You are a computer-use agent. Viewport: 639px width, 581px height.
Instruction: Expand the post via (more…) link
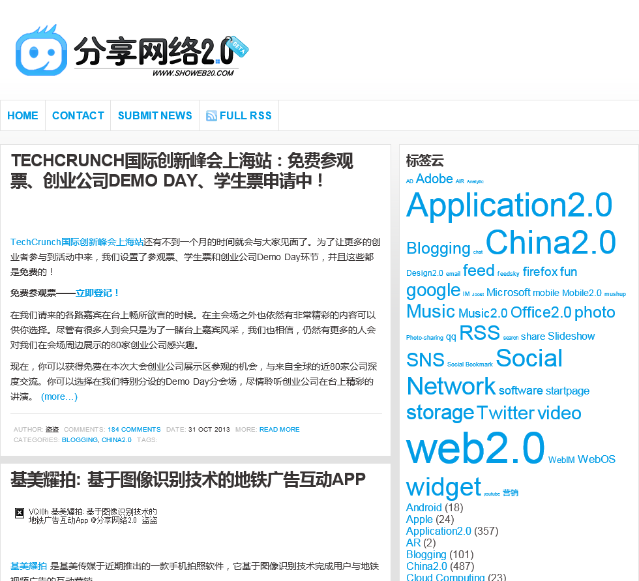coord(59,396)
